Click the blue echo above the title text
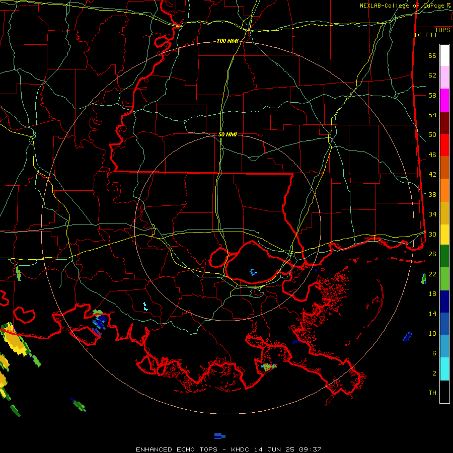Screen dimensions: 453x453 click(x=219, y=435)
